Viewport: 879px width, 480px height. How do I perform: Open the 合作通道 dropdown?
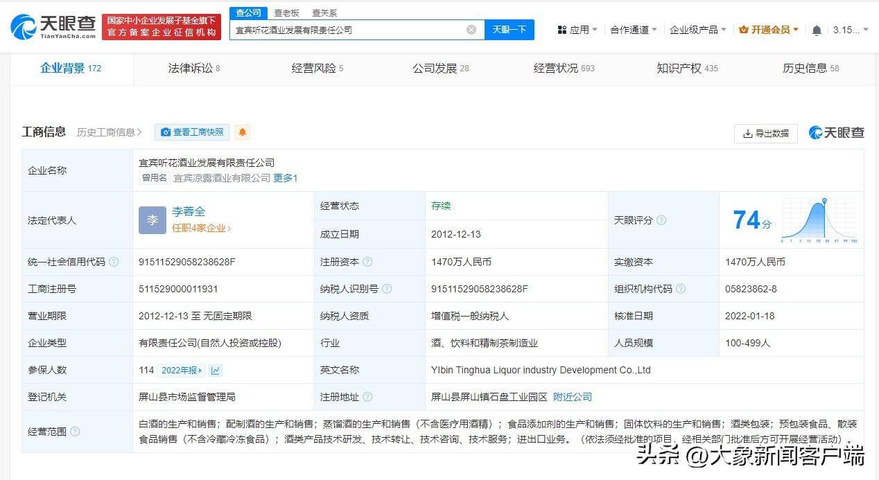632,29
